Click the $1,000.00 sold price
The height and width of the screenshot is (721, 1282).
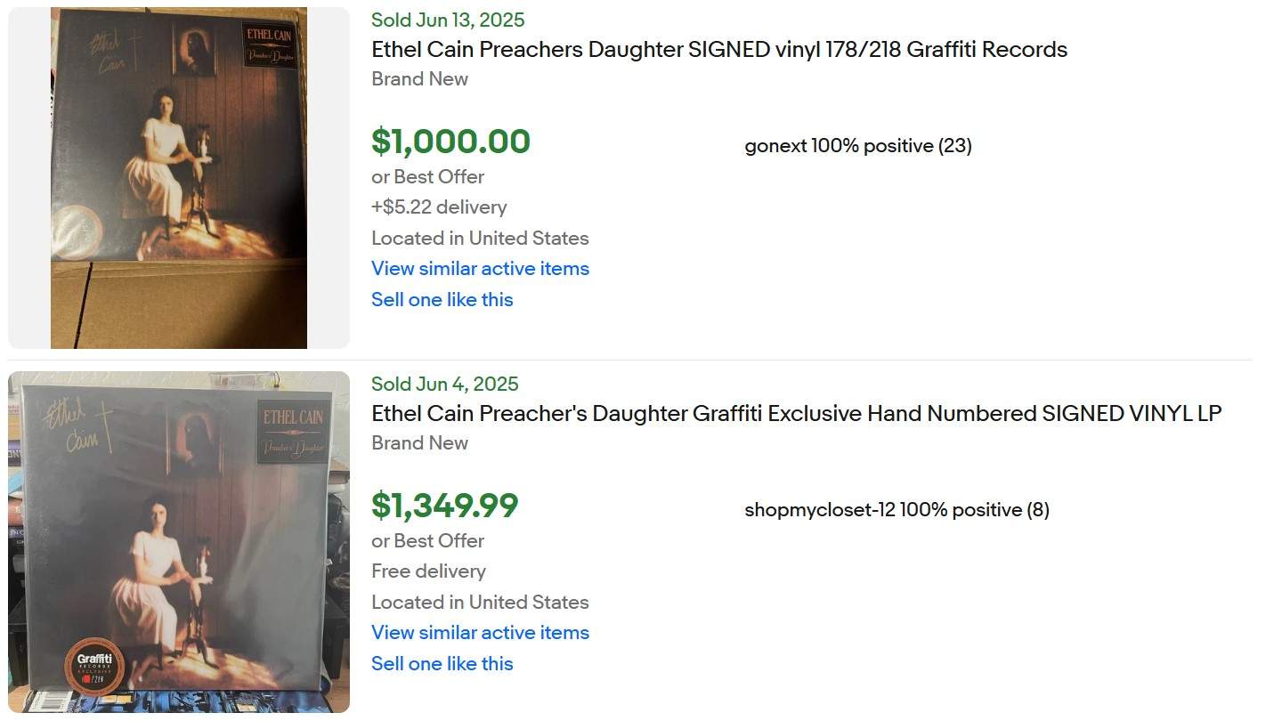450,142
